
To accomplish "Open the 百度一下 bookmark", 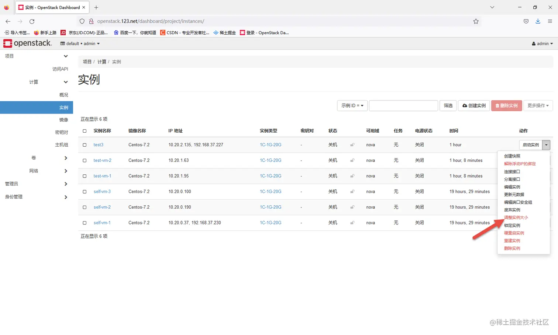I will [x=135, y=33].
